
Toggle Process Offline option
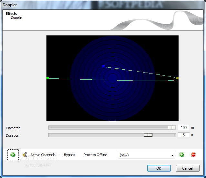click(x=95, y=155)
